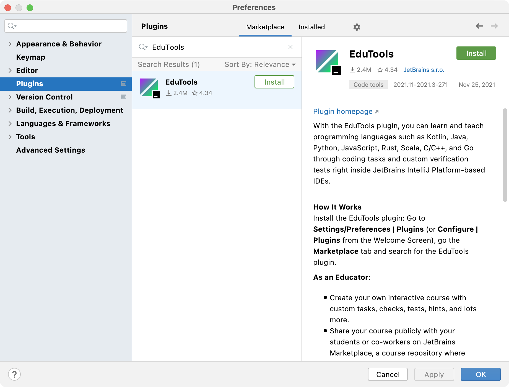509x387 pixels.
Task: Click the Plugins heading above the tabs
Action: click(x=154, y=26)
